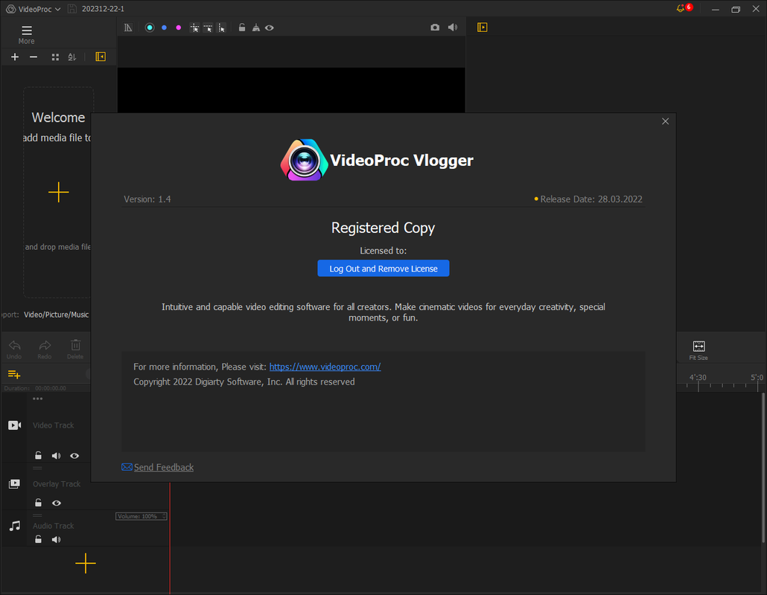The image size is (767, 595).
Task: Open the More hamburger menu
Action: 26,35
